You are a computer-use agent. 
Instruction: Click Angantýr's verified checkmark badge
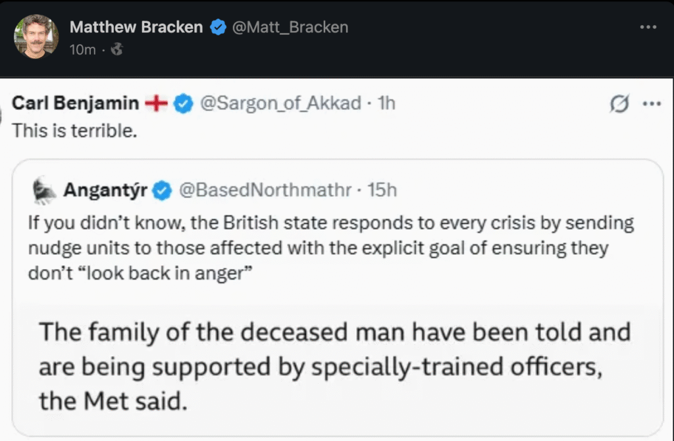(x=162, y=191)
